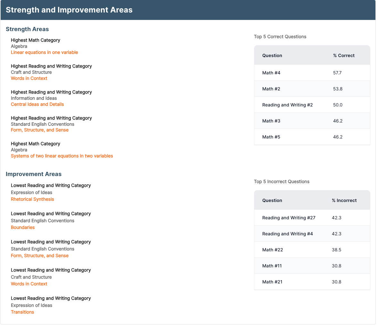Open Systems of two linear equations link
The width and height of the screenshot is (378, 328).
click(x=62, y=156)
